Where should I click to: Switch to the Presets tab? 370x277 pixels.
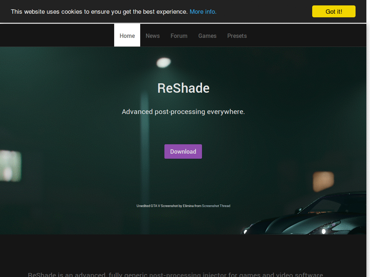click(x=237, y=36)
